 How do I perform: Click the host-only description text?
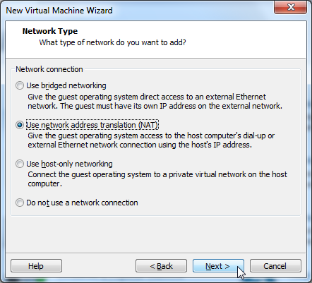[x=157, y=179]
